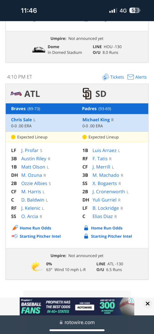Tap the ProphetX baseball fans banner

coord(77,306)
